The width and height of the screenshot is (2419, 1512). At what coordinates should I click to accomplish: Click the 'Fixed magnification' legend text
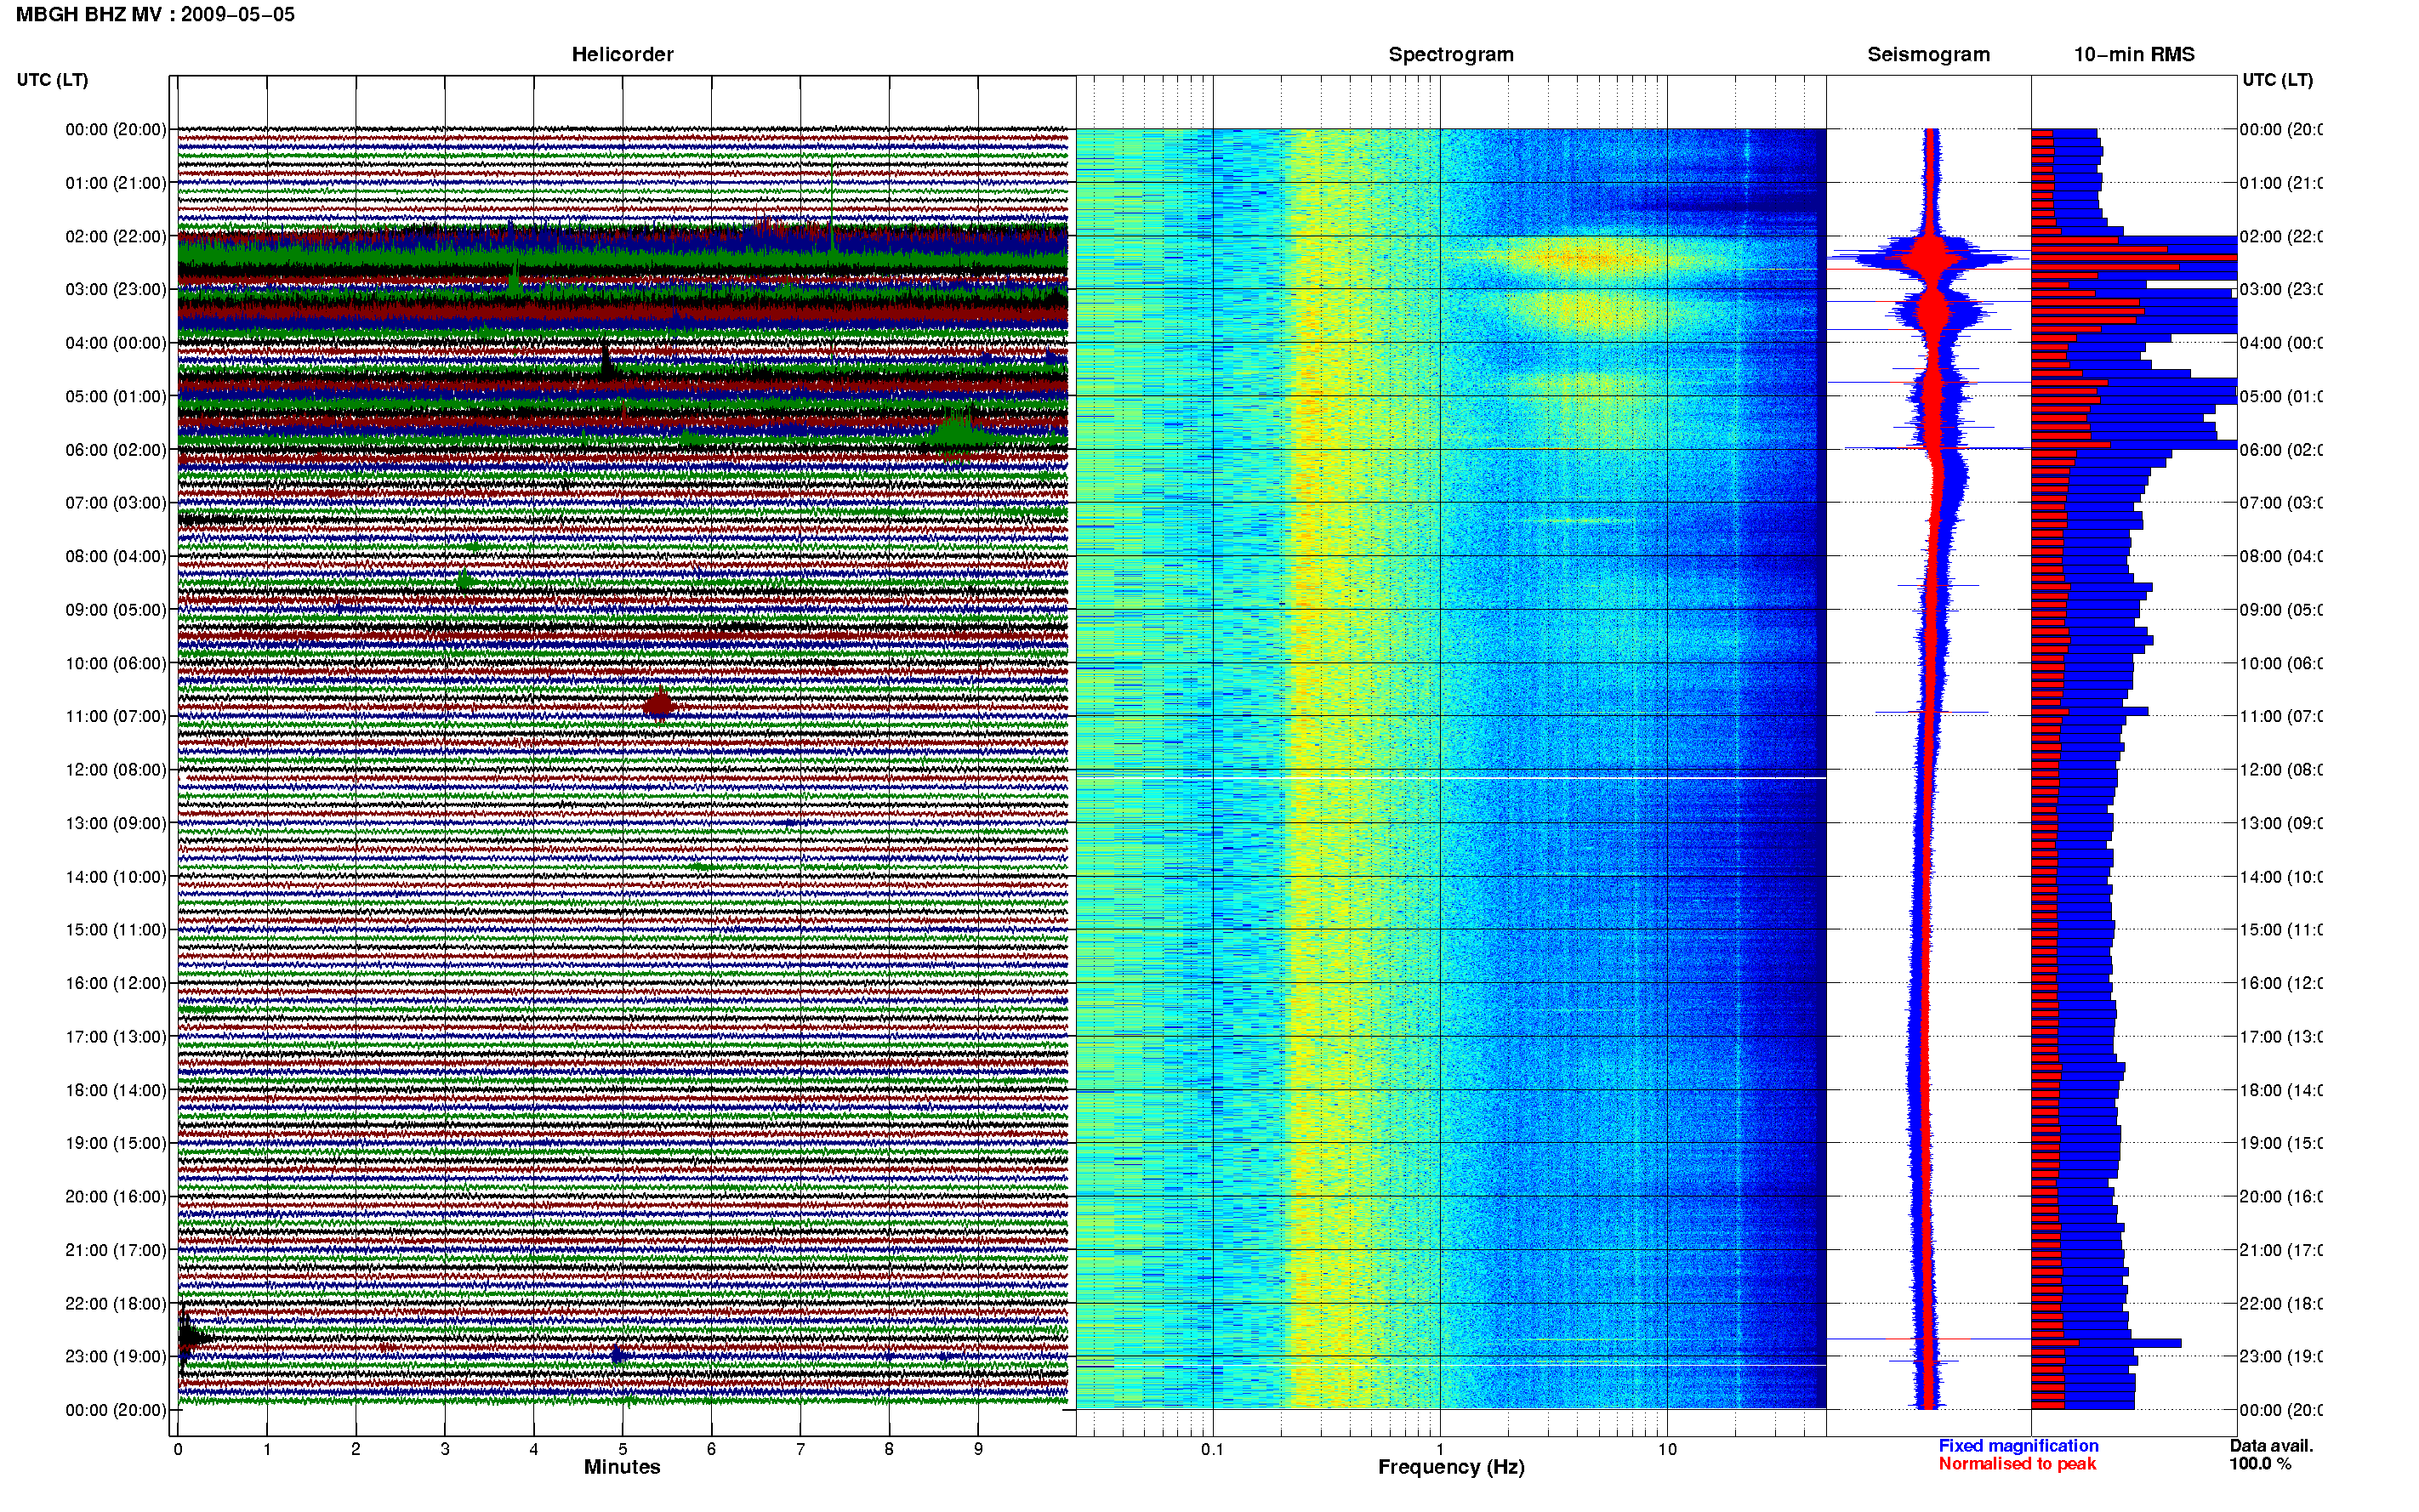coord(2018,1446)
